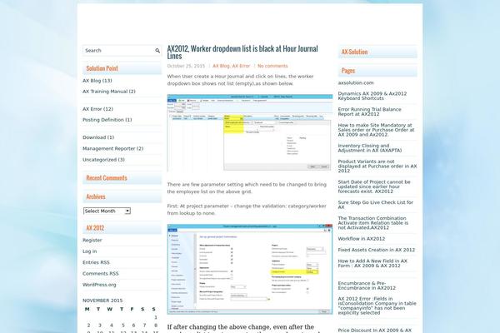Open Product Variants are not displayed page
This screenshot has width=500, height=333.
tap(377, 166)
